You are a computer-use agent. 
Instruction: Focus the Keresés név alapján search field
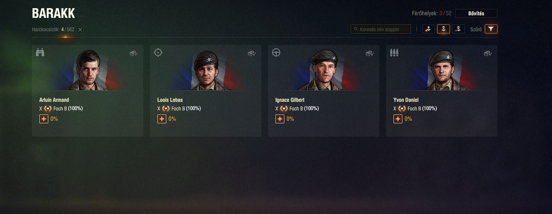pyautogui.click(x=381, y=29)
